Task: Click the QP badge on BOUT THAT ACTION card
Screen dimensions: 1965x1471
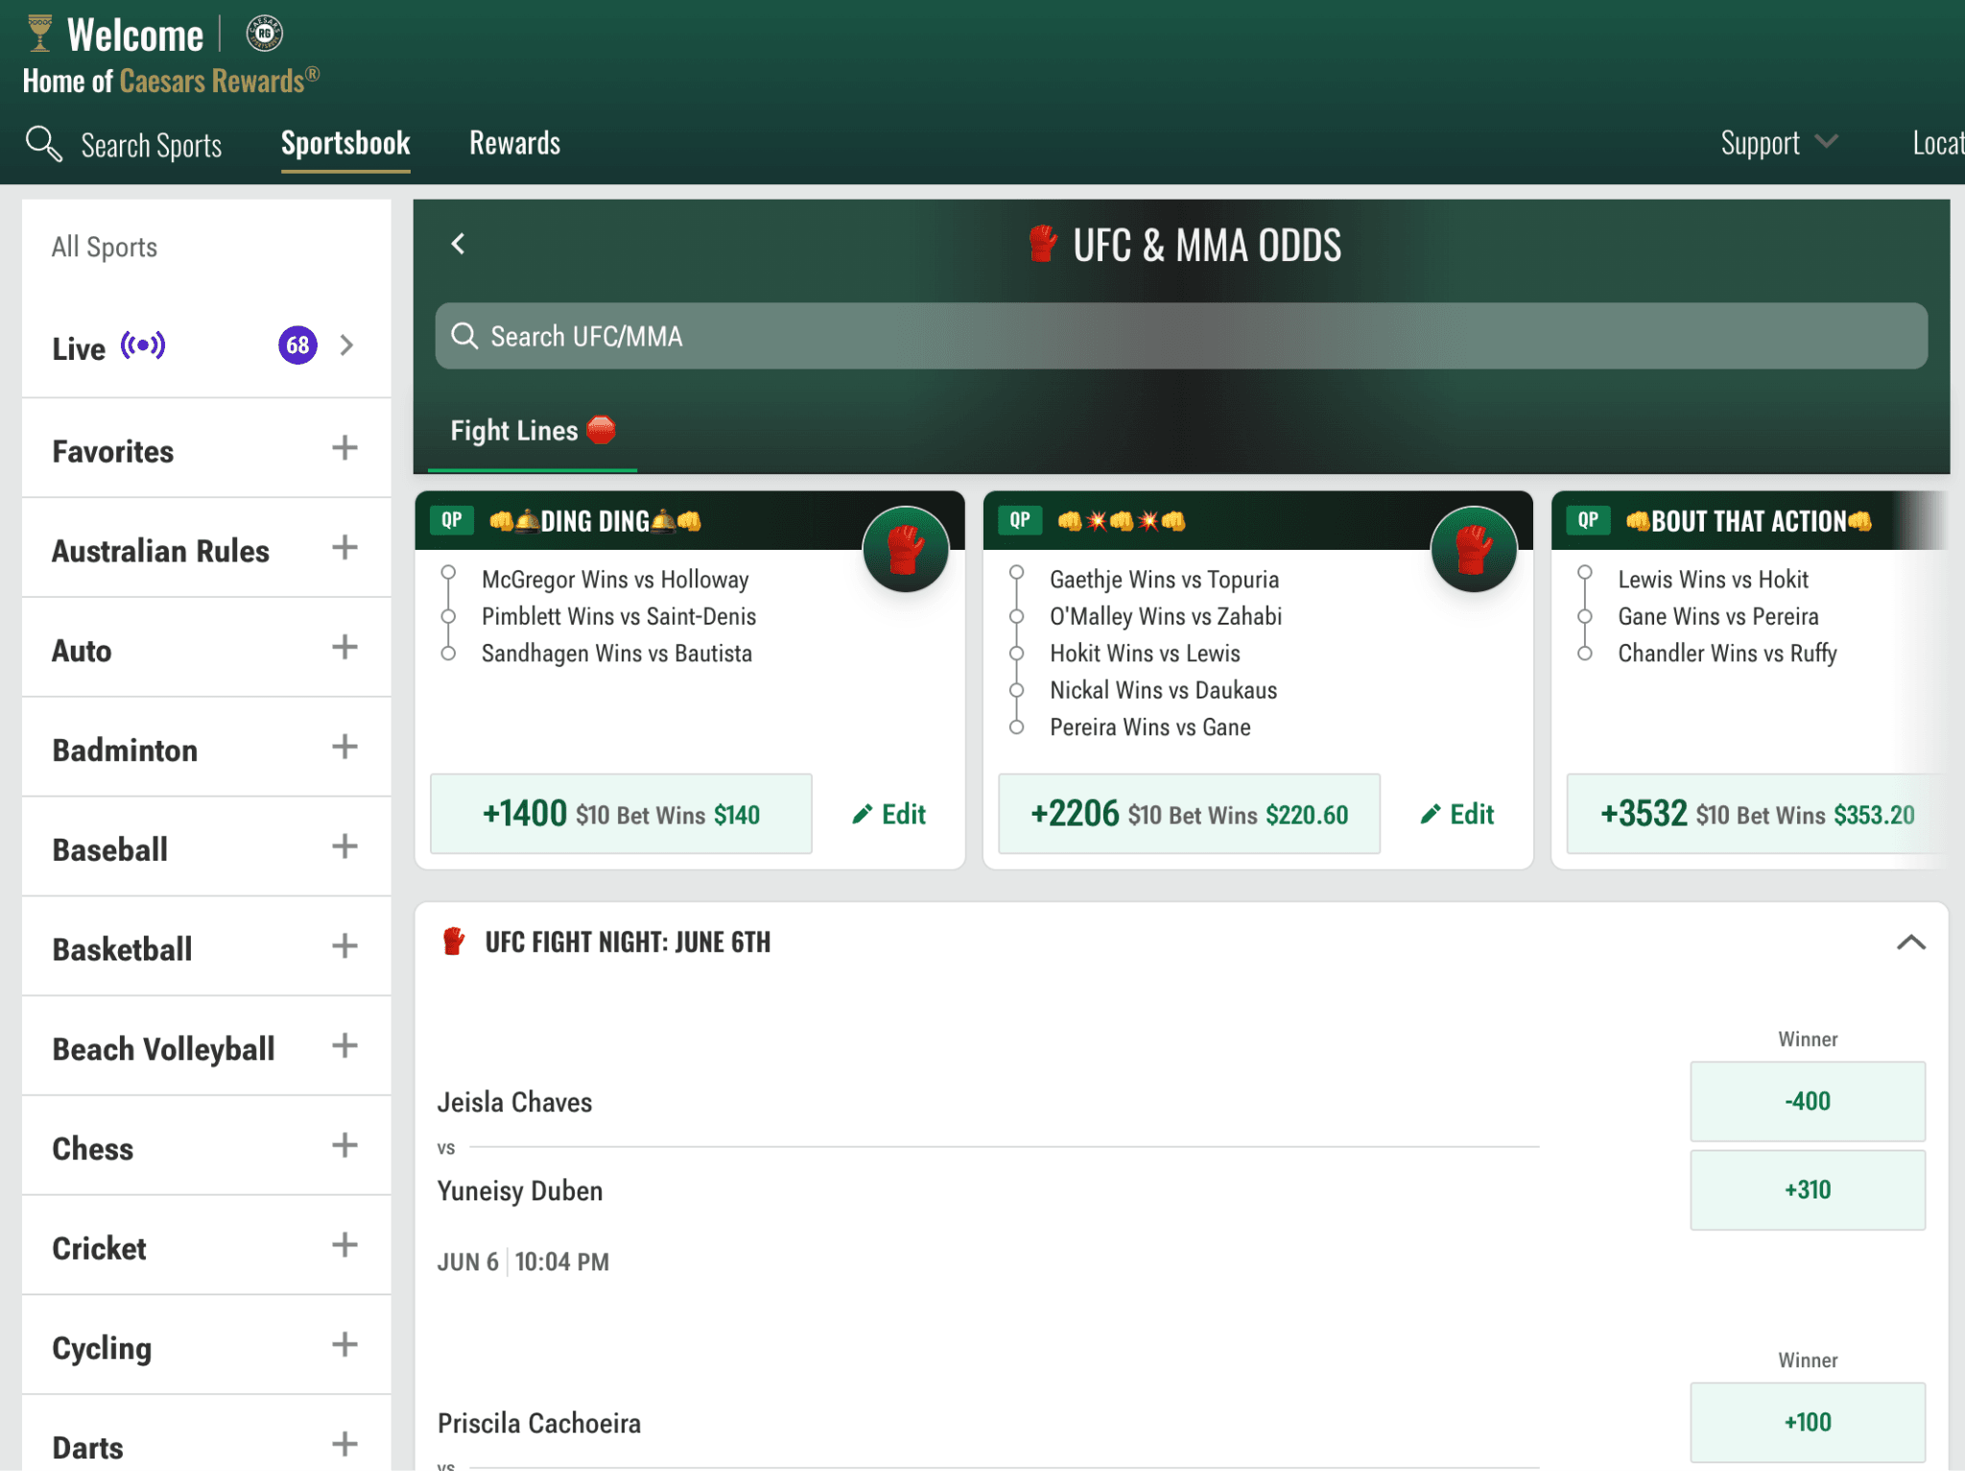Action: [x=1588, y=520]
